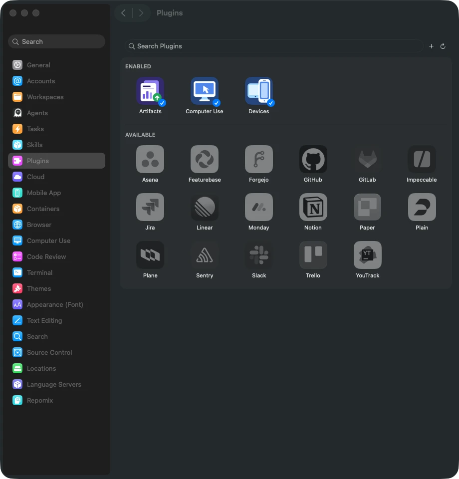459x479 pixels.
Task: Select the GitHub plugin
Action: (313, 159)
